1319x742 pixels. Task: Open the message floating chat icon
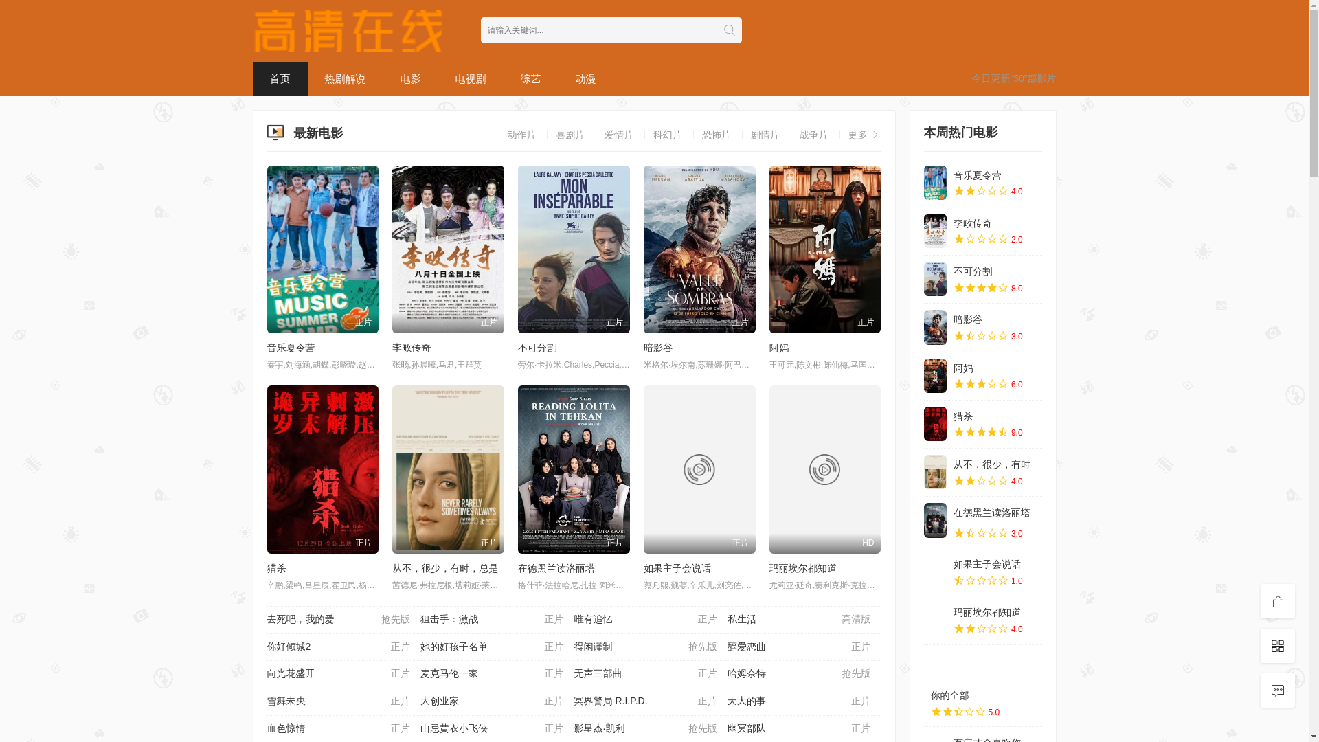click(x=1277, y=690)
